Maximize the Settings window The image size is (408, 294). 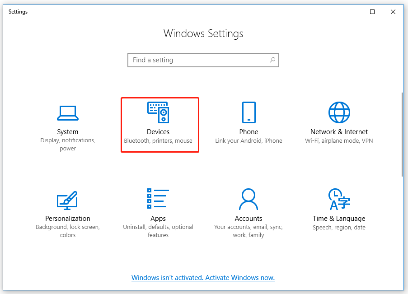(372, 12)
